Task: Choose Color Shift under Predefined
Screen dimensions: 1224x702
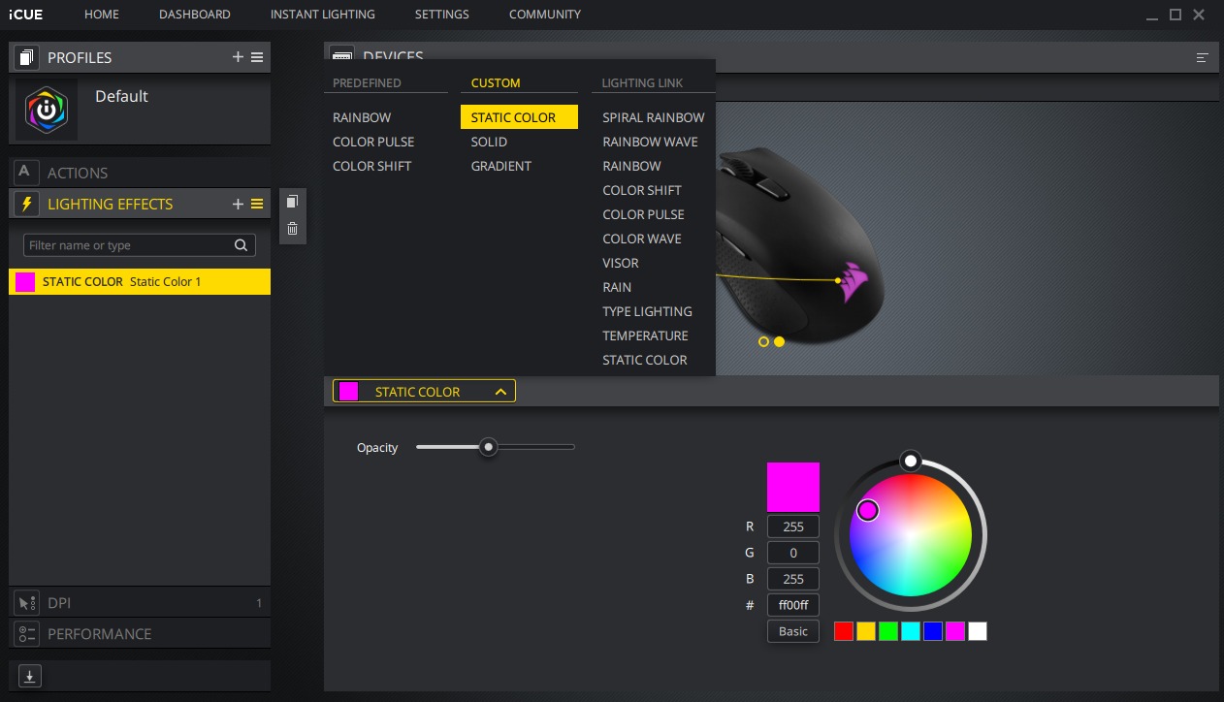Action: [x=372, y=166]
